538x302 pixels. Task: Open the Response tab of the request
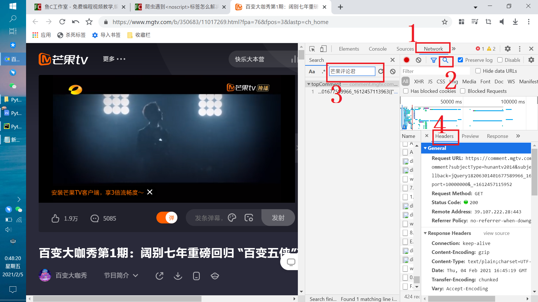coord(497,136)
